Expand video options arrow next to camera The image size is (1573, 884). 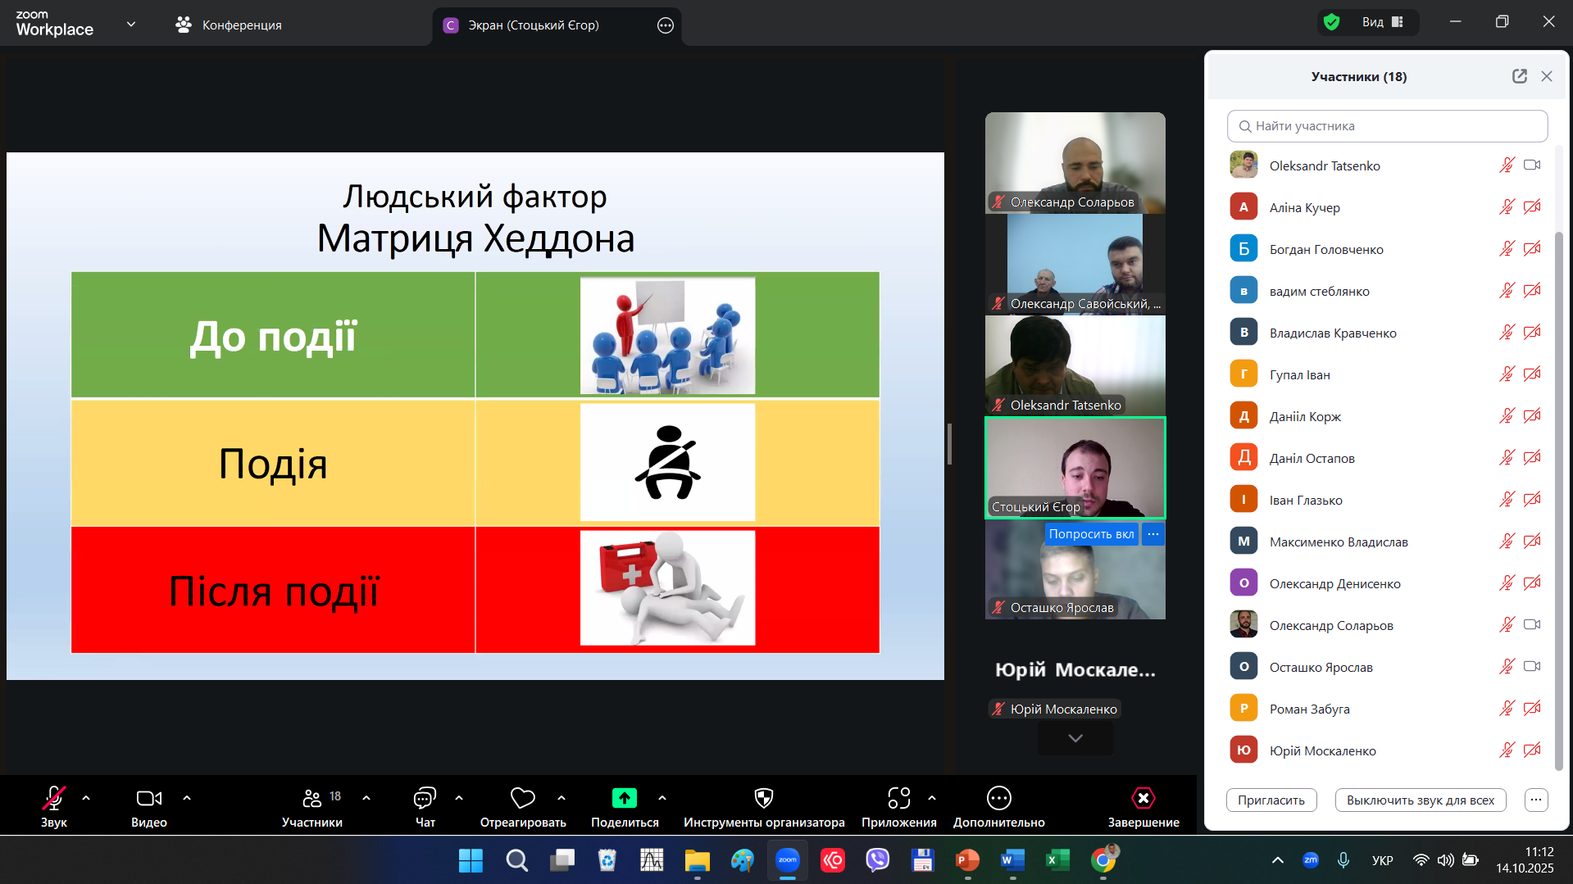(187, 797)
